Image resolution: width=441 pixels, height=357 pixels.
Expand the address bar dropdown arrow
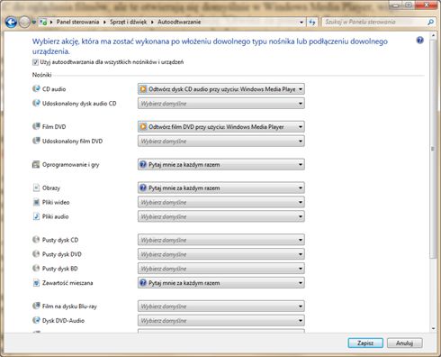tap(301, 23)
